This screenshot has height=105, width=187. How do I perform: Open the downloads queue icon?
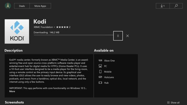[163, 6]
